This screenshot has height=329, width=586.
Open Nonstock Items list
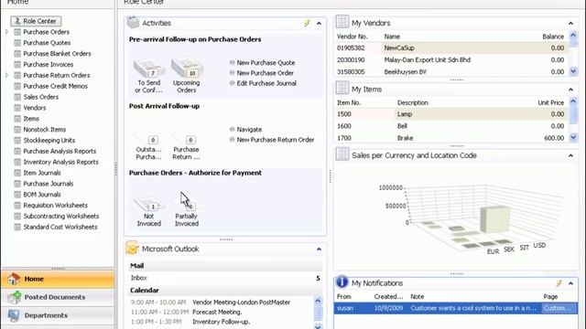coord(45,129)
